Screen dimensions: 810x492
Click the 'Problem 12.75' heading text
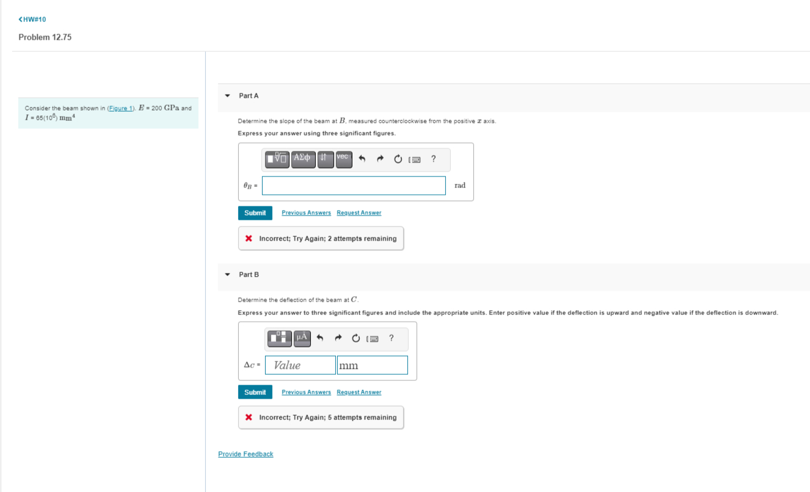click(45, 37)
